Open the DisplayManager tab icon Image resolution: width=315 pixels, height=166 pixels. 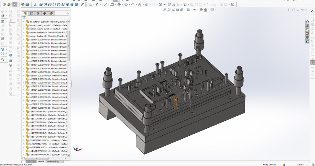coord(51,13)
